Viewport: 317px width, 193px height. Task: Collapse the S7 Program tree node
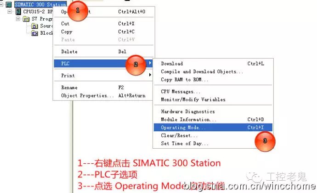[x=18, y=19]
